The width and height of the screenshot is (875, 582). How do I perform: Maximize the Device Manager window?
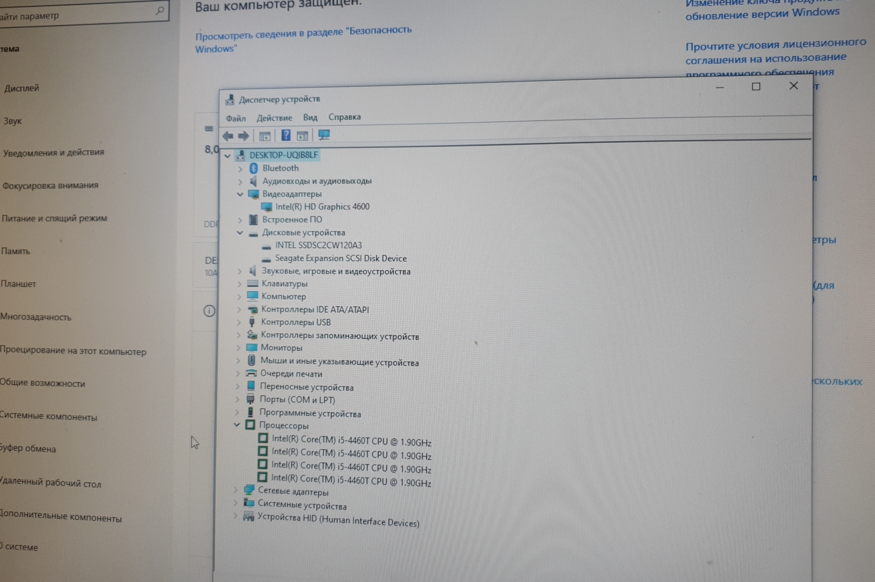pos(756,87)
